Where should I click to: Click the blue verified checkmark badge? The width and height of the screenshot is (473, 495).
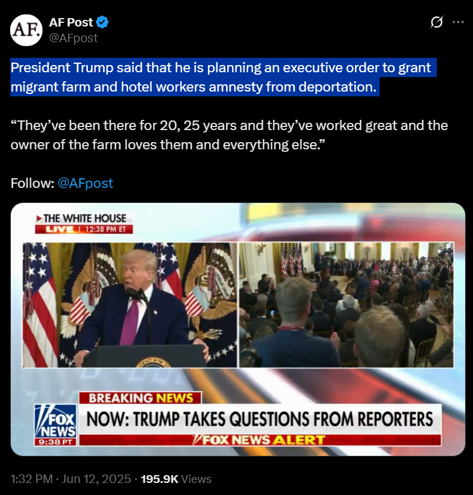[x=102, y=22]
